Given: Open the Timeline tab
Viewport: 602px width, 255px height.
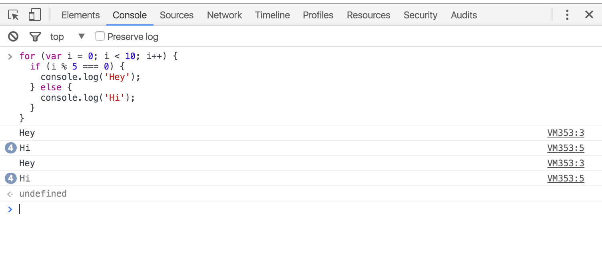Looking at the screenshot, I should 272,15.
